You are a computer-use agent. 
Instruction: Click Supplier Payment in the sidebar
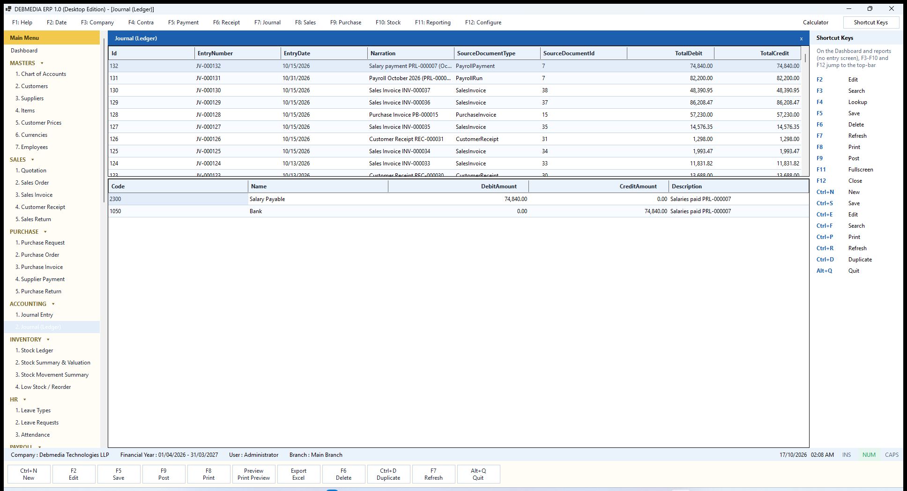[40, 279]
